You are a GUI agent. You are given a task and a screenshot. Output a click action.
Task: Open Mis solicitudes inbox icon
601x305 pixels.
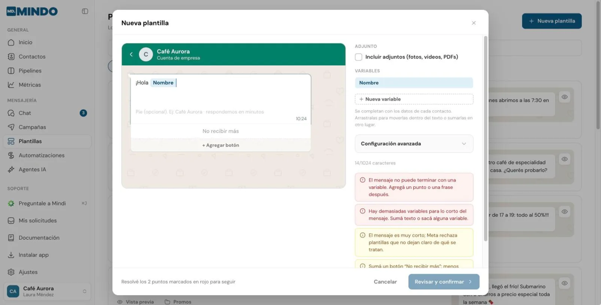click(11, 220)
